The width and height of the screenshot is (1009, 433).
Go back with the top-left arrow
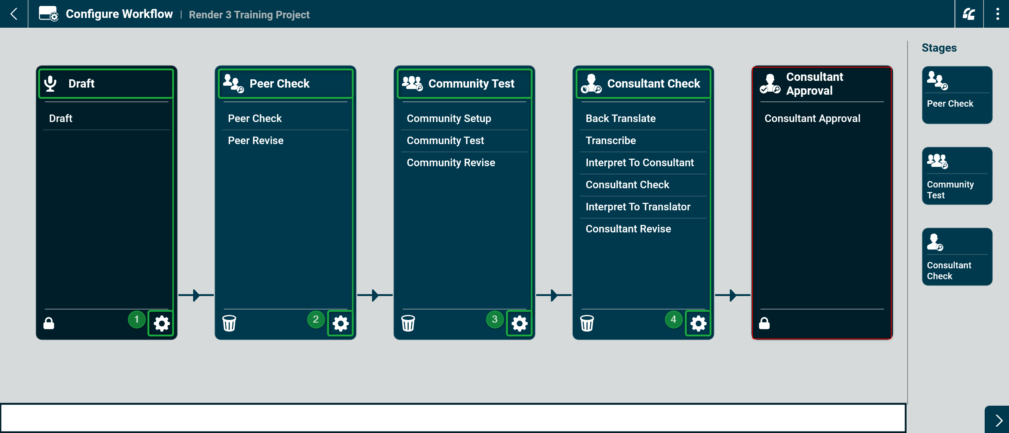point(14,14)
